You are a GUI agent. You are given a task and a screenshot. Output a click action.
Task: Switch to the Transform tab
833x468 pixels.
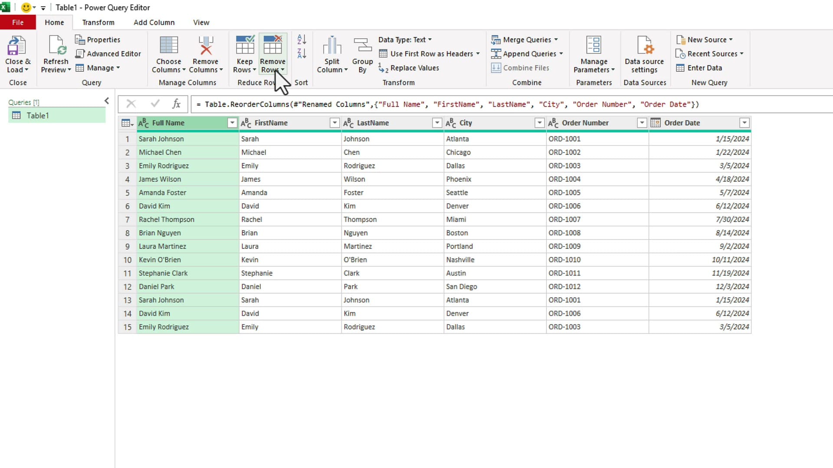[x=98, y=23]
